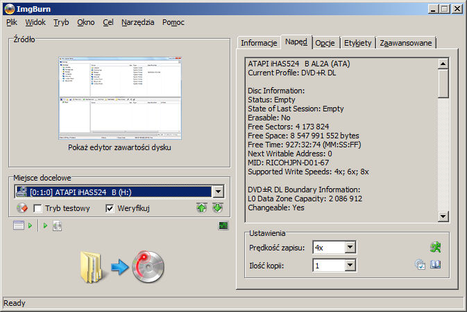
Task: Click the small disc info icon below destination
Action: coord(57,226)
